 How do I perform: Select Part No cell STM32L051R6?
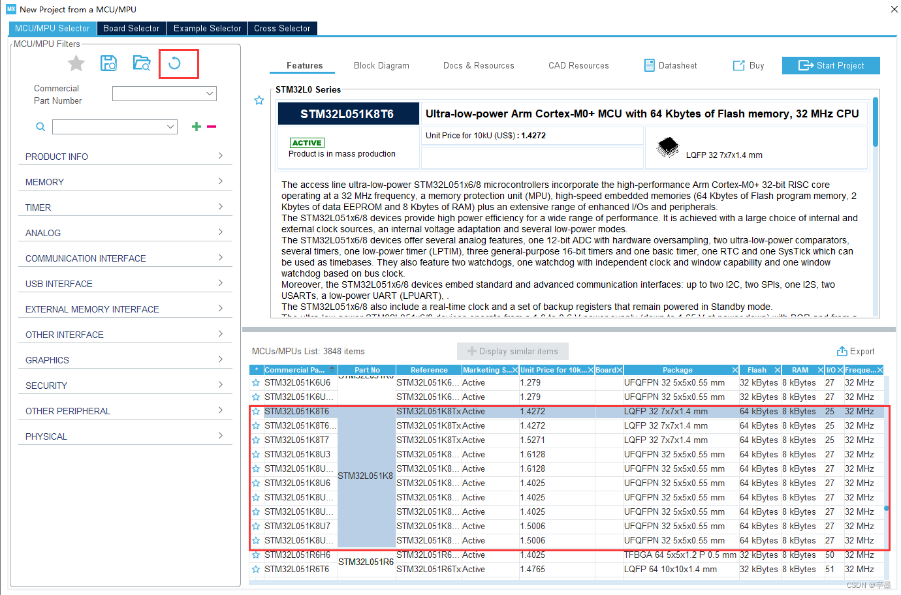click(366, 562)
